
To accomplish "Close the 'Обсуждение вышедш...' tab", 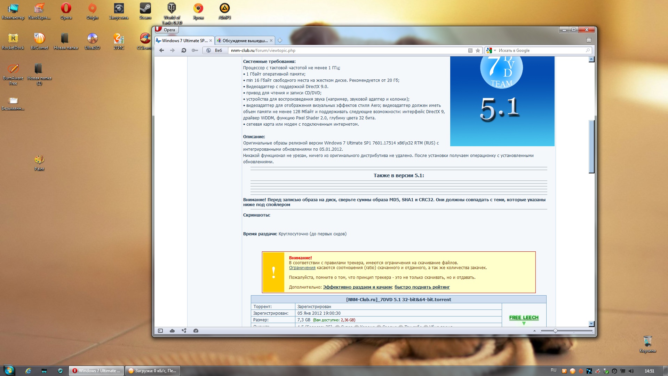I will point(271,41).
